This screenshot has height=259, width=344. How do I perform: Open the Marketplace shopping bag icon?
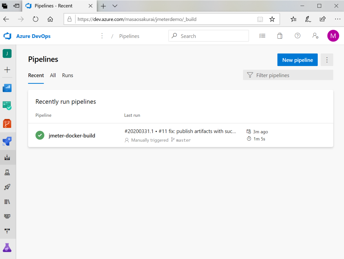pyautogui.click(x=280, y=36)
